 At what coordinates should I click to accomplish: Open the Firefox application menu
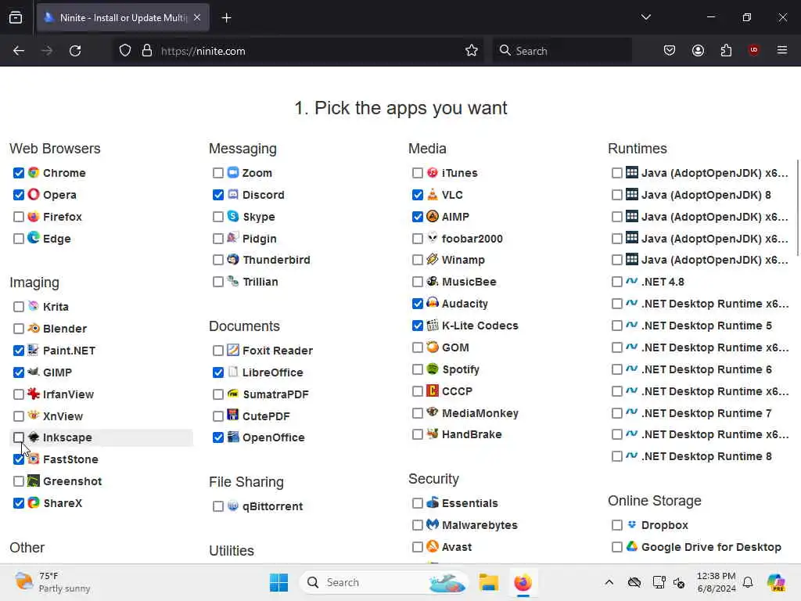782,50
